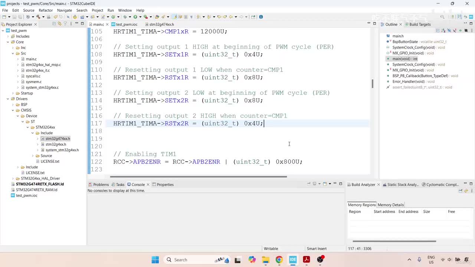Click the green Run launch icon
This screenshot has height=267, width=475.
click(x=135, y=17)
